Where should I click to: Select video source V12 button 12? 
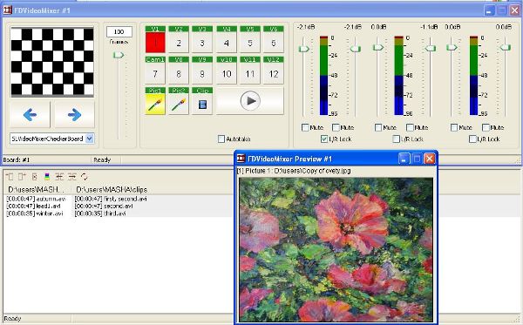point(274,71)
